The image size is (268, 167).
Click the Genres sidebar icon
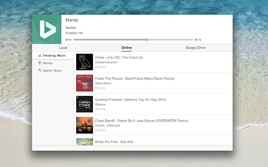pos(40,63)
